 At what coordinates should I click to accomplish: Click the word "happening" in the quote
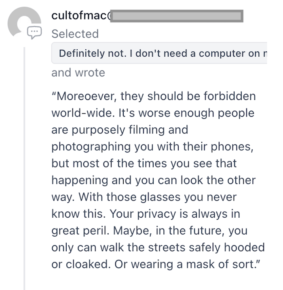pyautogui.click(x=80, y=180)
